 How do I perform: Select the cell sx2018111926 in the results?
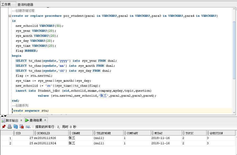pyautogui.click(x=45, y=138)
